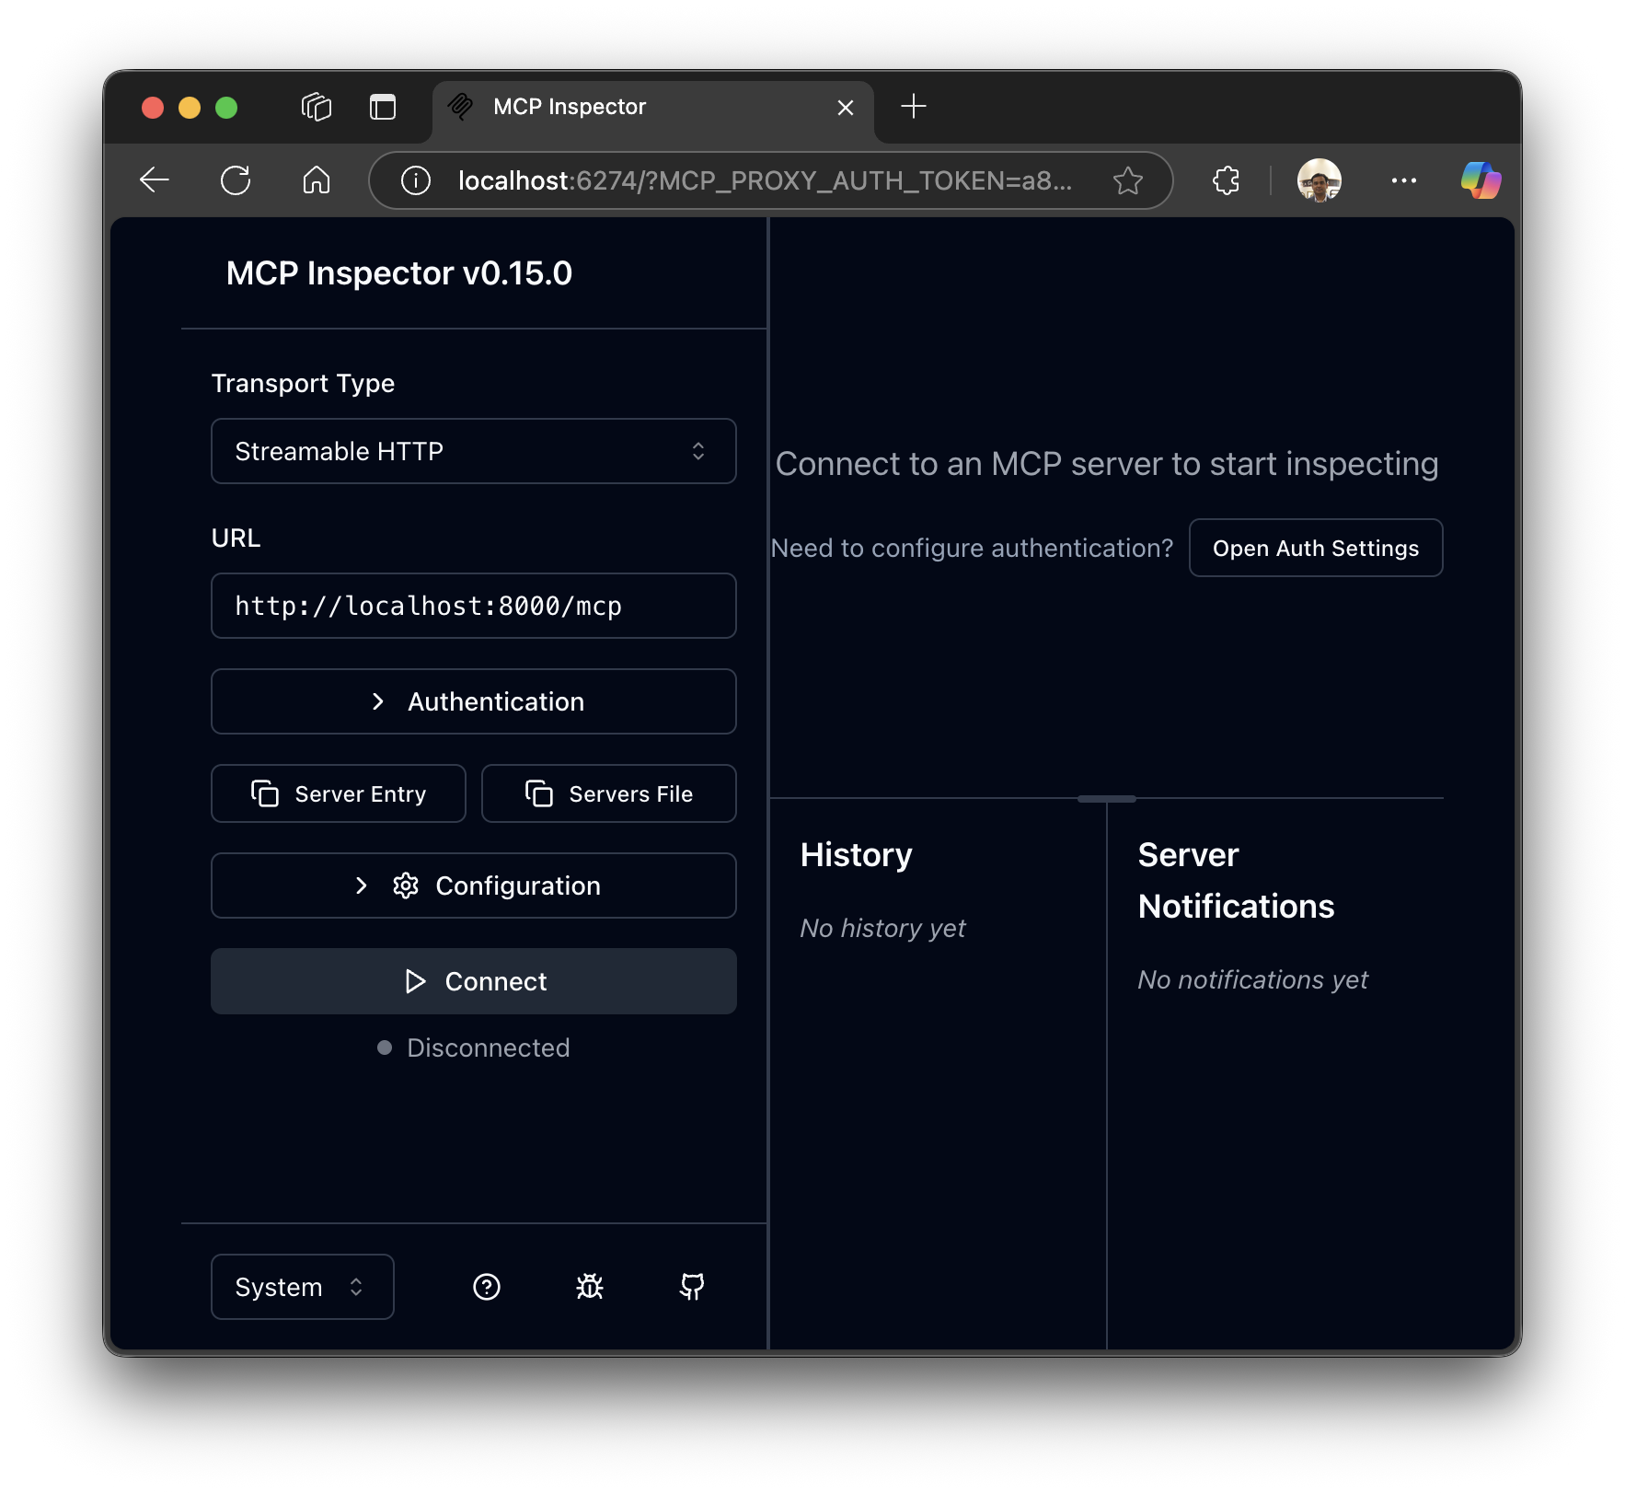This screenshot has height=1493, width=1625.
Task: Click the History heading
Action: coord(856,854)
